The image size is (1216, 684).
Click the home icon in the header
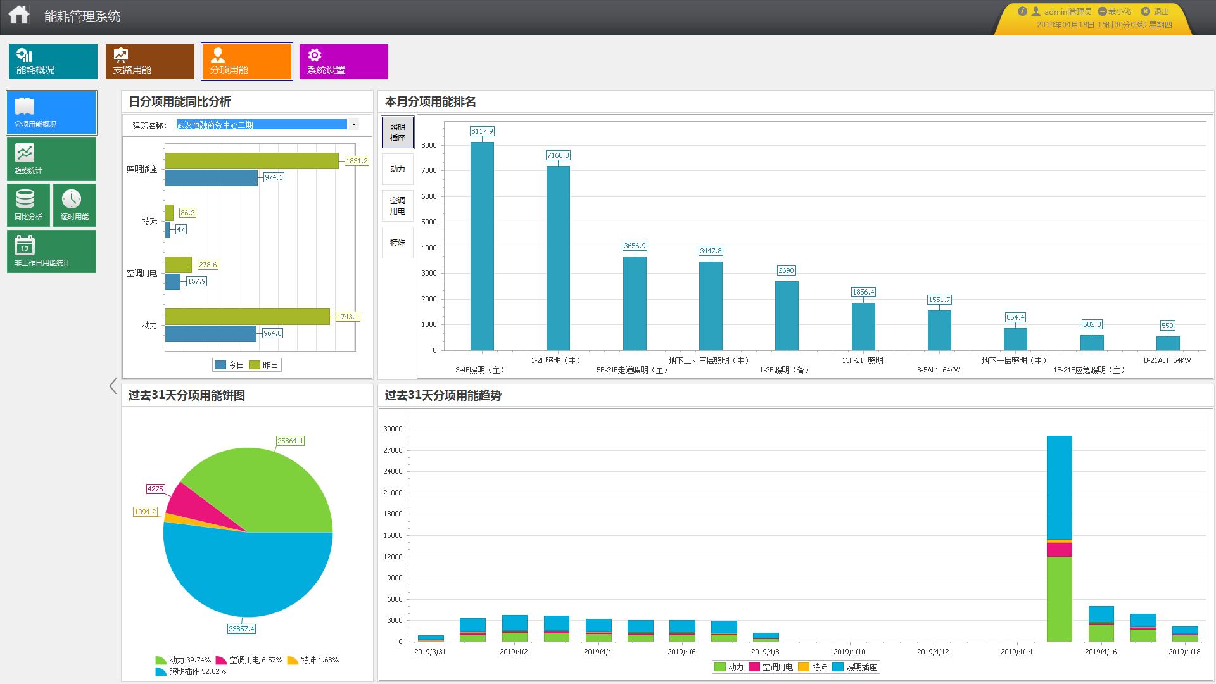point(19,15)
